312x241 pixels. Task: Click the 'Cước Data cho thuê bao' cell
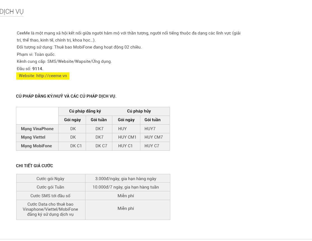pyautogui.click(x=51, y=210)
